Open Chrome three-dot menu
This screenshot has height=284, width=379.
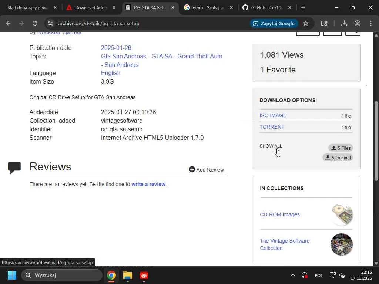[x=371, y=23]
